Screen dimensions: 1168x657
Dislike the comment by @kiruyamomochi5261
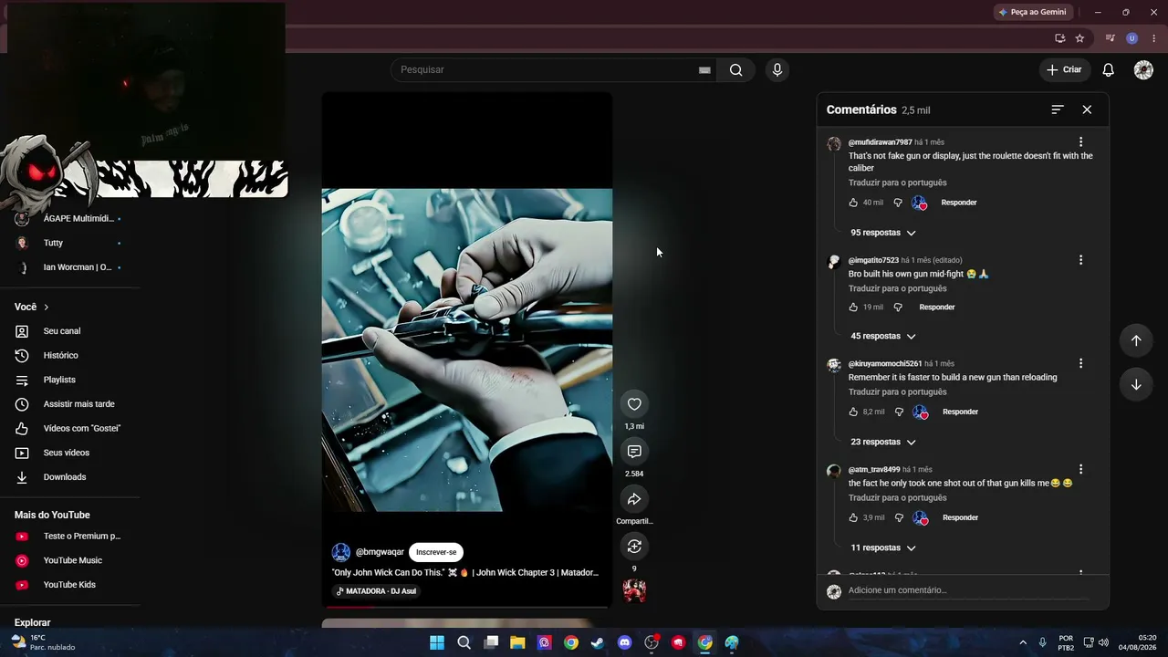[x=899, y=412]
